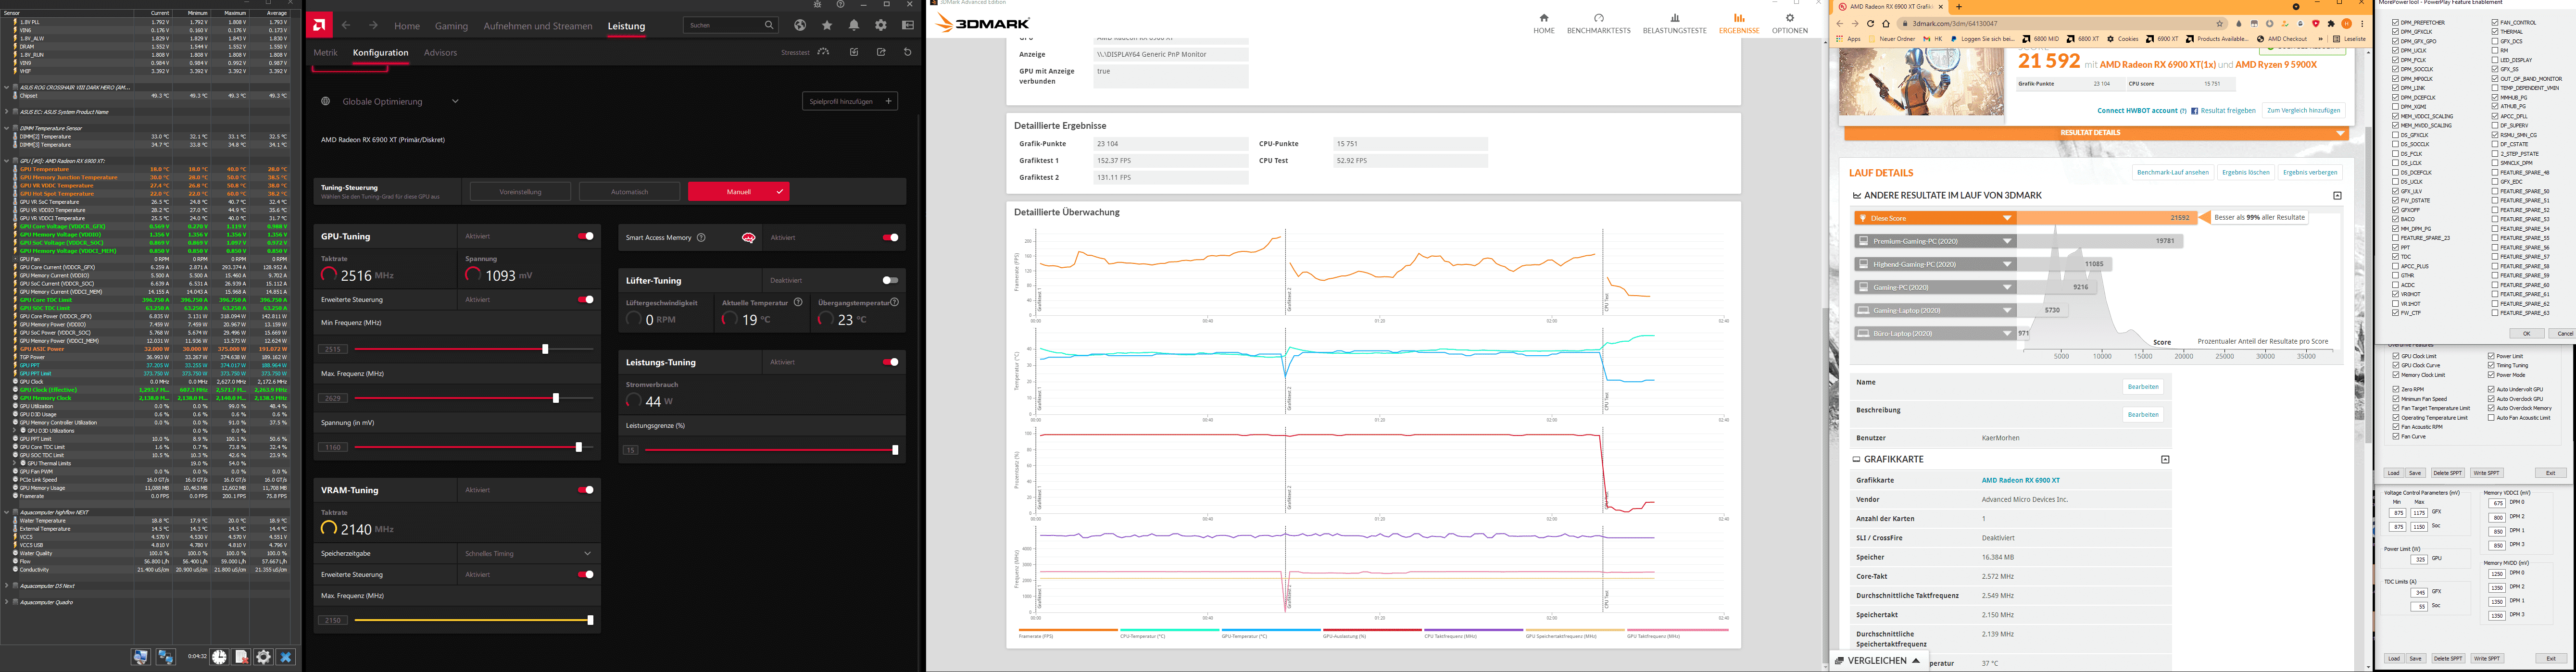The width and height of the screenshot is (2576, 672).
Task: Uncheck FAN_CONTROL feature checkbox
Action: [x=2495, y=22]
